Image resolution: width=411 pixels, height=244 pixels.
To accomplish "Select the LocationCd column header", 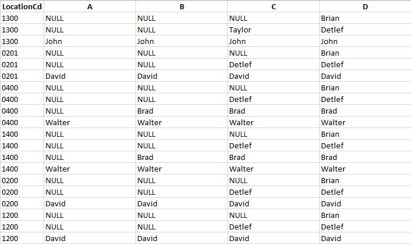I will 22,6.
